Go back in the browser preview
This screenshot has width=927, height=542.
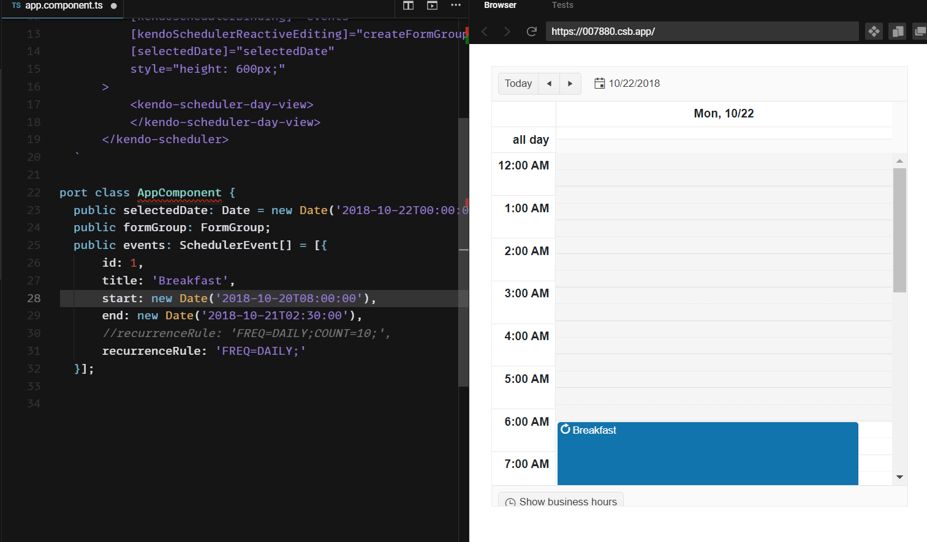(485, 32)
